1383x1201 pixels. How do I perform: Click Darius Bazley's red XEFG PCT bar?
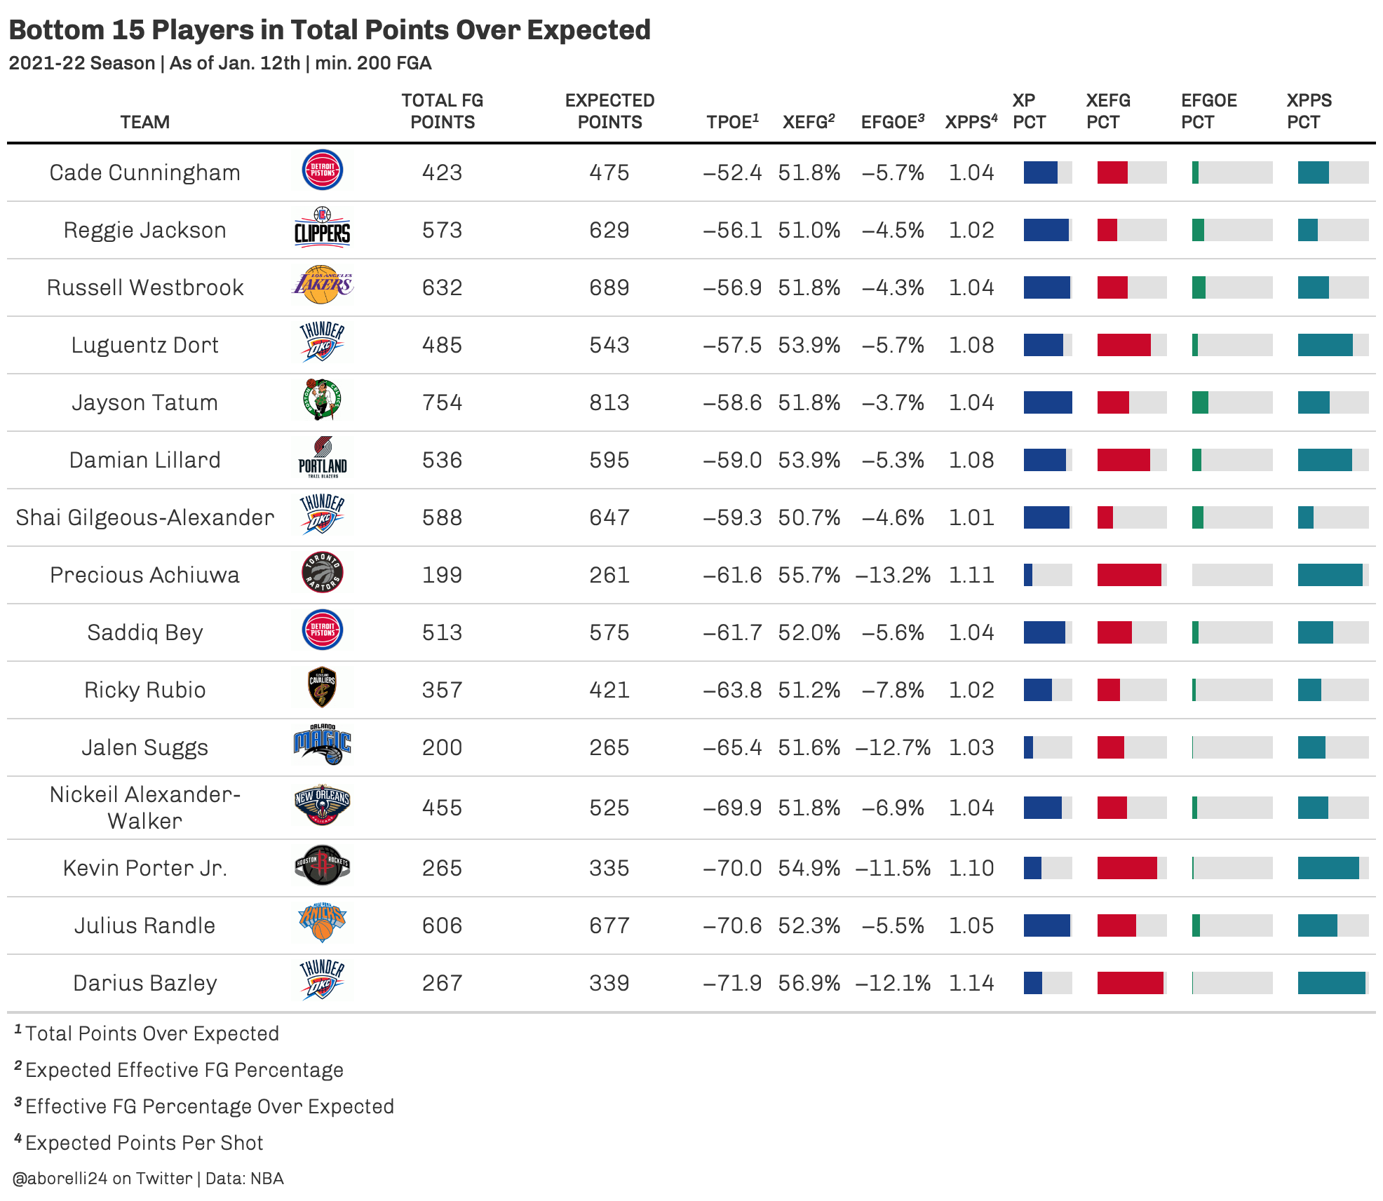point(1130,983)
